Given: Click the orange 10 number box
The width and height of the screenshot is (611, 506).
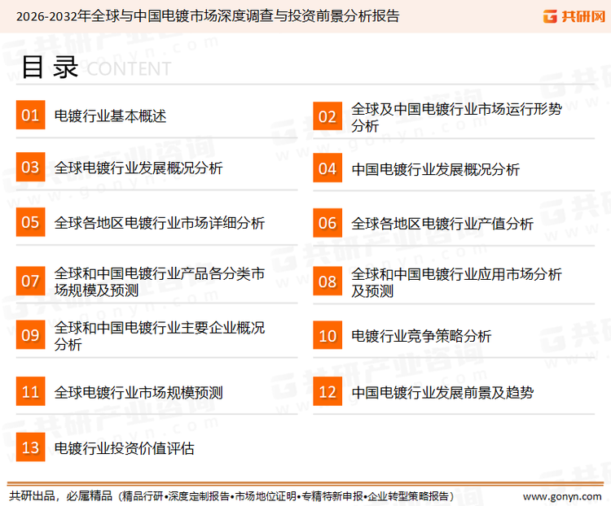Looking at the screenshot, I should pyautogui.click(x=327, y=335).
